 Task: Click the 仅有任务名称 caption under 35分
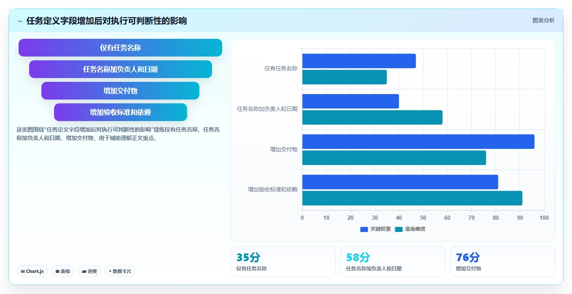pyautogui.click(x=251, y=268)
